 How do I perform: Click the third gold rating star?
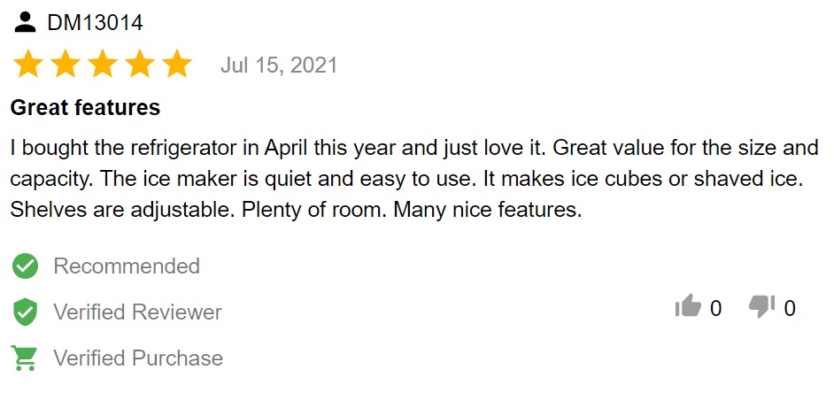tap(103, 65)
